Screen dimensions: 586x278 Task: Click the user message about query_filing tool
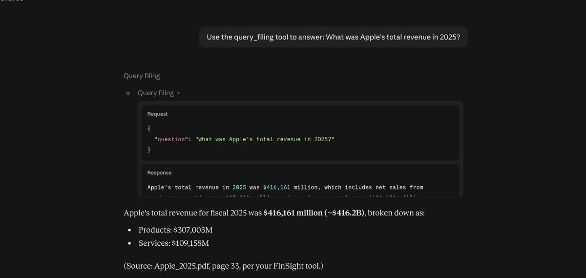[333, 37]
